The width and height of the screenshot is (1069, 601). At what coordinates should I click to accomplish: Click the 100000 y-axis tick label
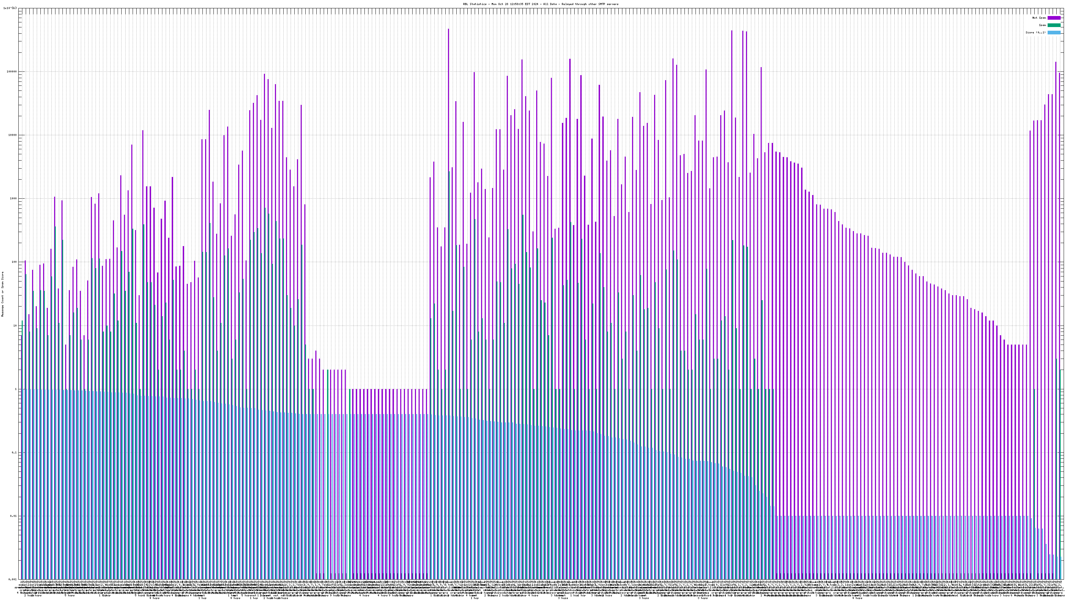(x=12, y=71)
